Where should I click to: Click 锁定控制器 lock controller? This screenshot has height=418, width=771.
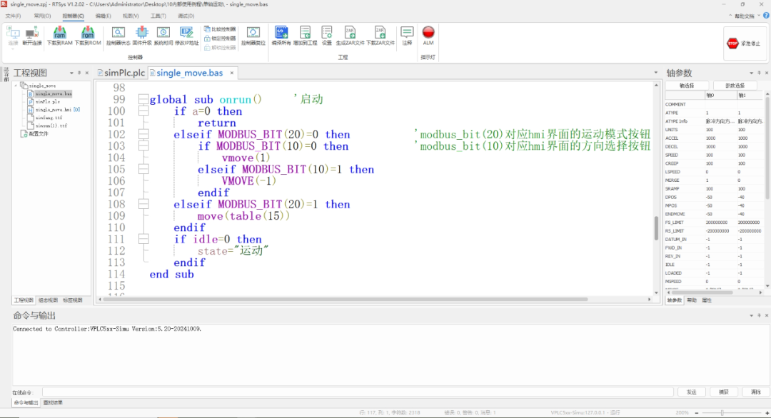tap(220, 39)
